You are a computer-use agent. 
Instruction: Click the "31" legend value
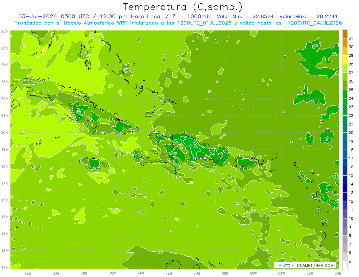(351, 39)
